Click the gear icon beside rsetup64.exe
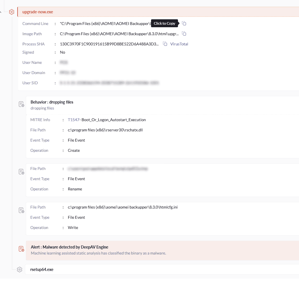Screen dimensions: 299x284 20,270
